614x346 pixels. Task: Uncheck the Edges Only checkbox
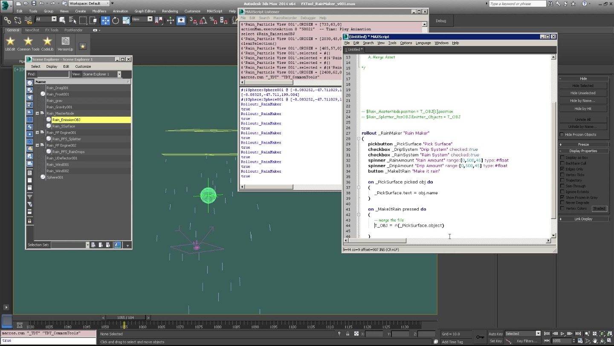click(562, 169)
